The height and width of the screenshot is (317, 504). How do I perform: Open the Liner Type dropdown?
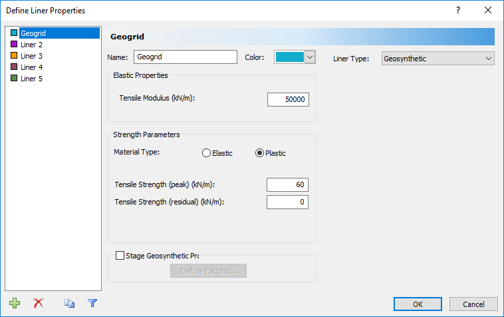coord(438,59)
